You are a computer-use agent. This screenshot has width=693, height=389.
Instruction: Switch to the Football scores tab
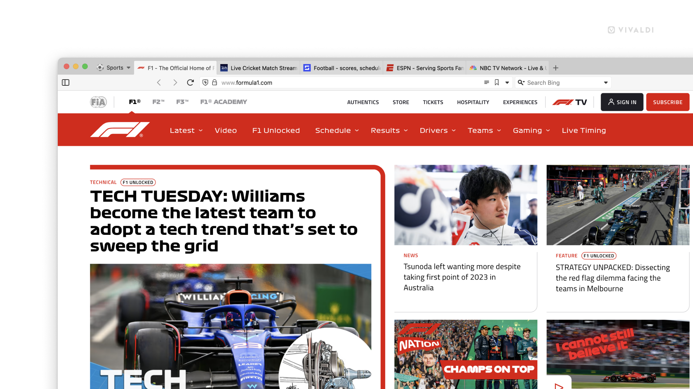[341, 68]
